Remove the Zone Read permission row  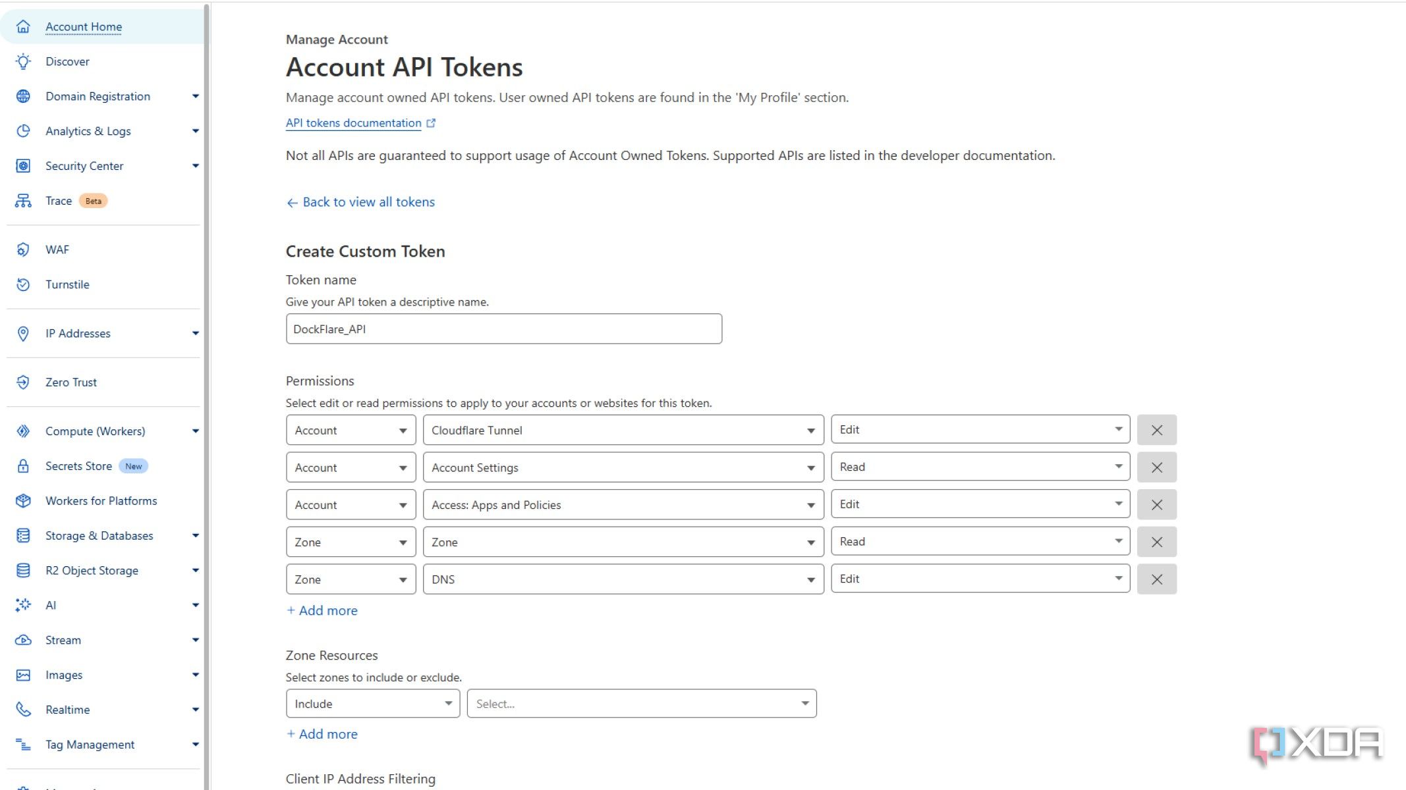[x=1156, y=542]
